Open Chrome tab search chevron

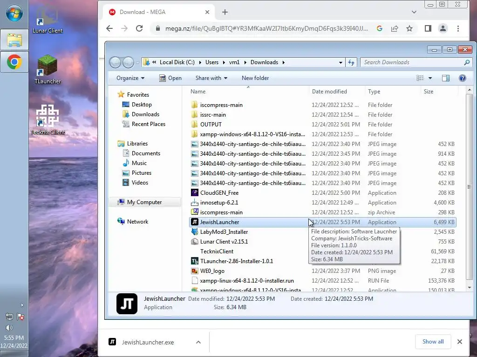coord(414,12)
